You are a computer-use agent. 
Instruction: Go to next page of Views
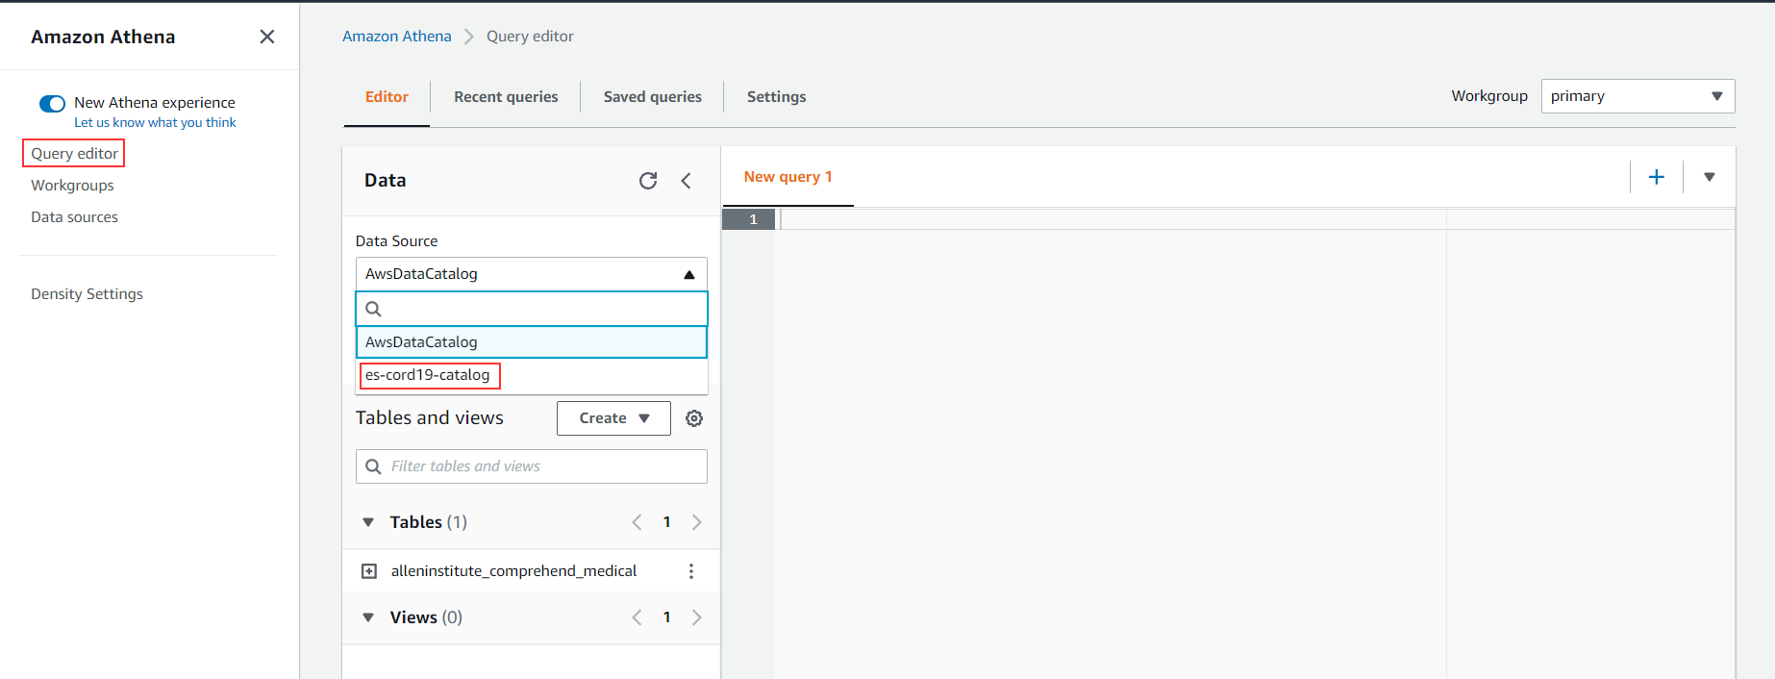[x=697, y=617]
